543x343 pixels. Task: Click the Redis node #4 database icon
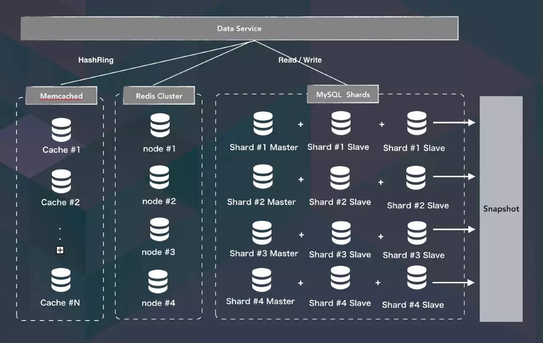[x=158, y=282]
